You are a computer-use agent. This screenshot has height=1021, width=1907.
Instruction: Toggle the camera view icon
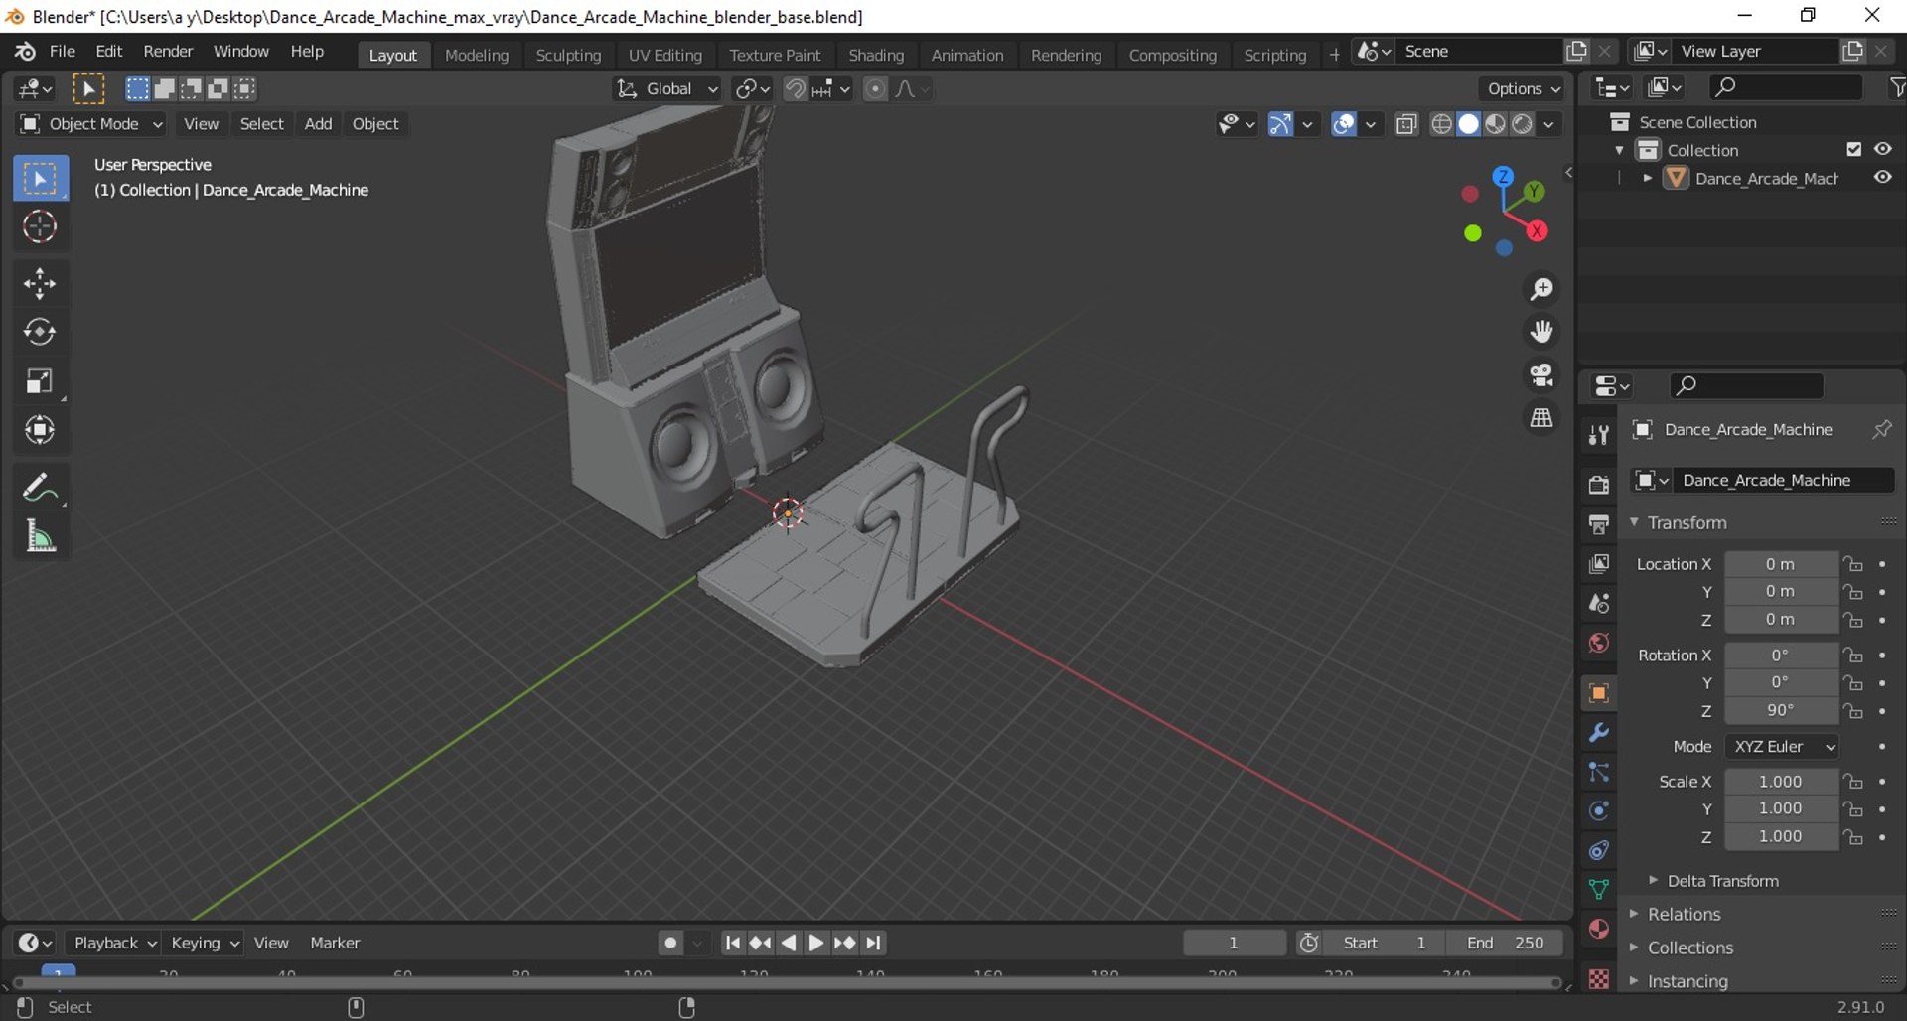(x=1541, y=374)
